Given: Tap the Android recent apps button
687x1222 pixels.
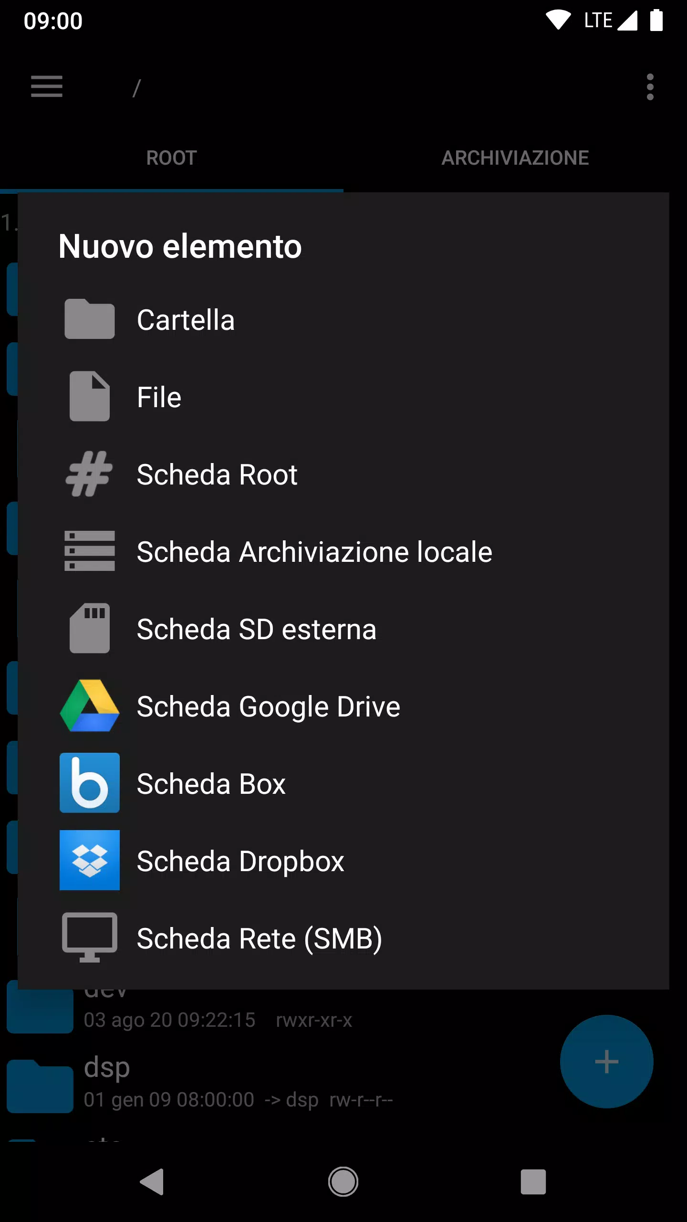Looking at the screenshot, I should click(x=533, y=1182).
